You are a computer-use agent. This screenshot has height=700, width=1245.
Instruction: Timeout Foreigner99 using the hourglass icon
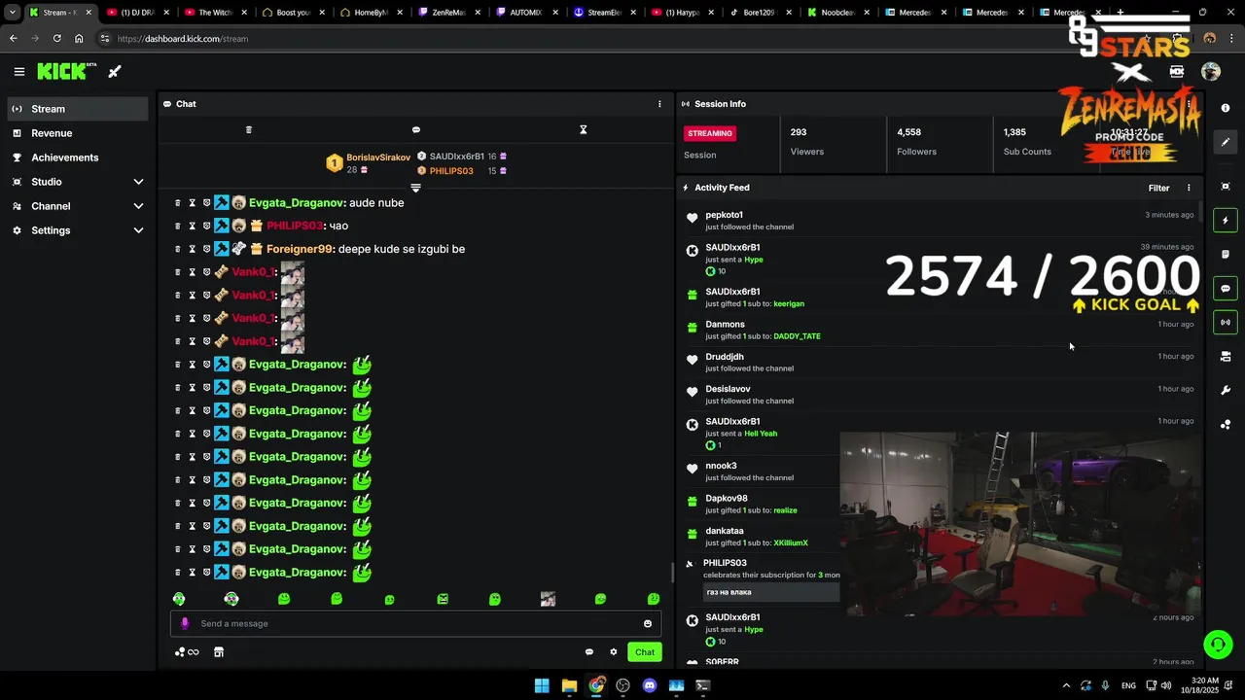pos(193,249)
